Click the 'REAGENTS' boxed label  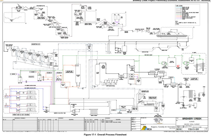tap(31, 77)
